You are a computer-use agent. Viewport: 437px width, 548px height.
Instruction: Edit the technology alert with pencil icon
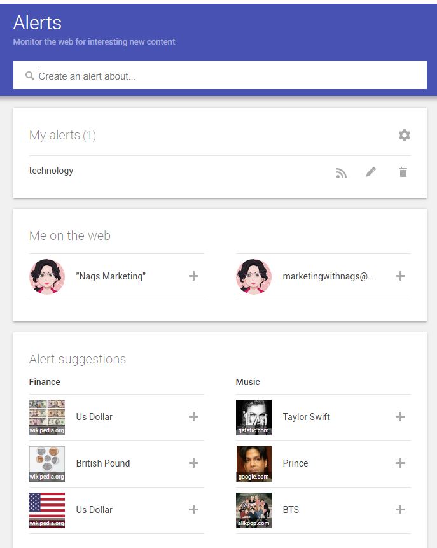pyautogui.click(x=371, y=172)
